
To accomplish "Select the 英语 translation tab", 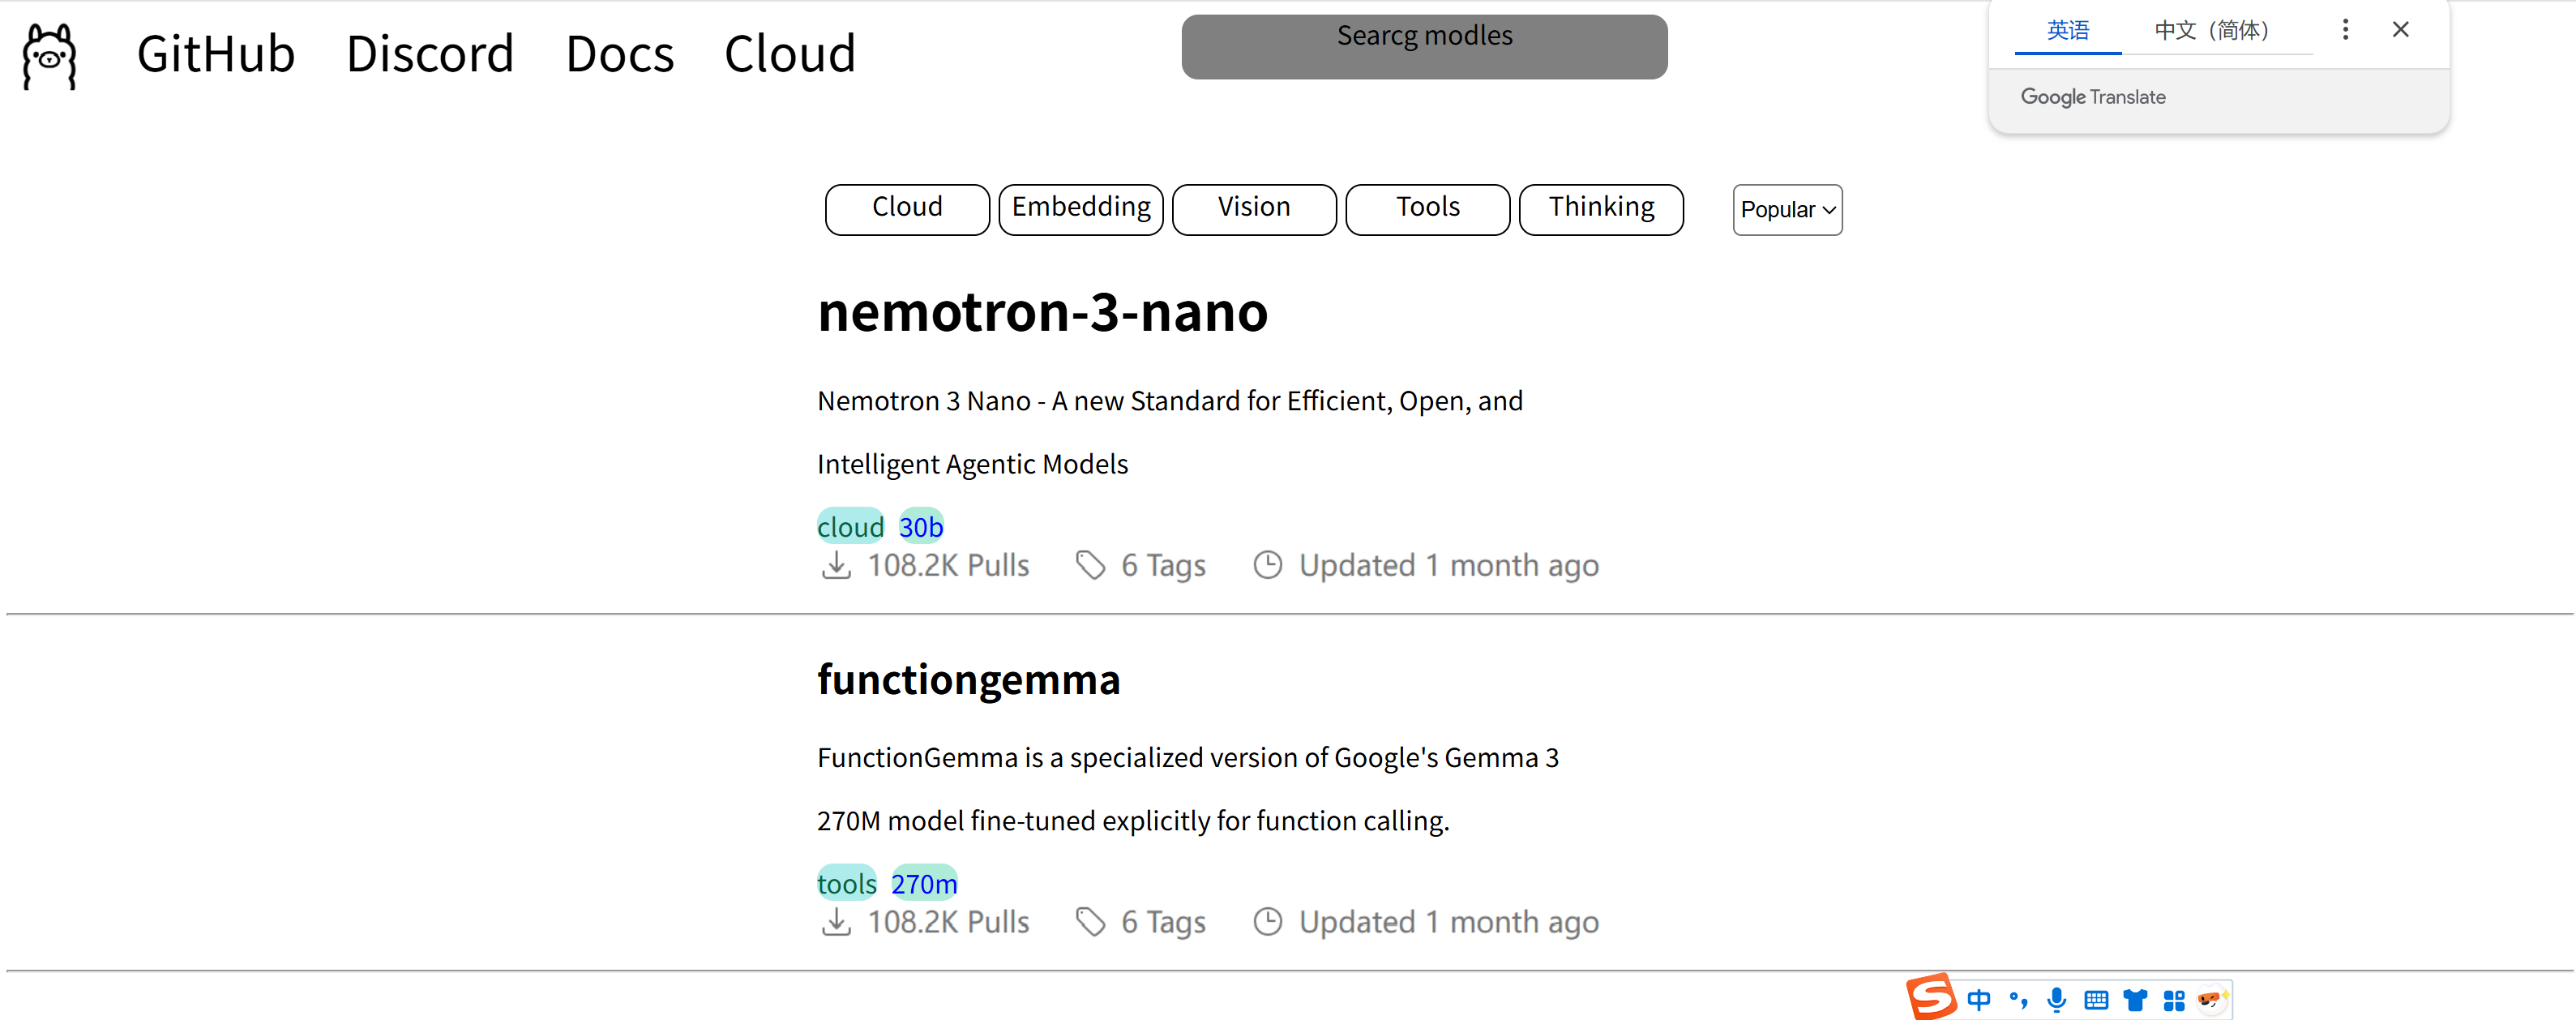I will pyautogui.click(x=2067, y=31).
